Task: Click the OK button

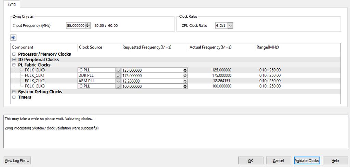Action: (x=251, y=161)
